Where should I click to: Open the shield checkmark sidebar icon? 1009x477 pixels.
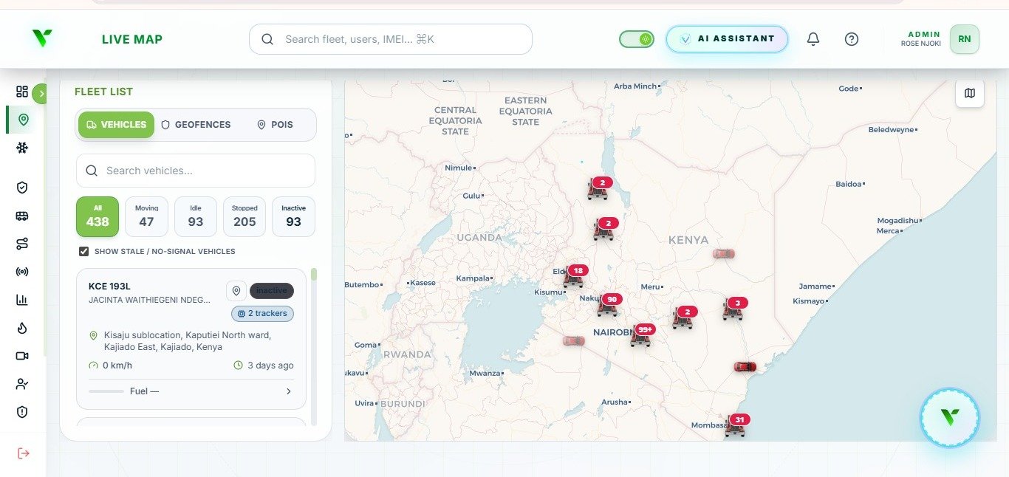22,188
